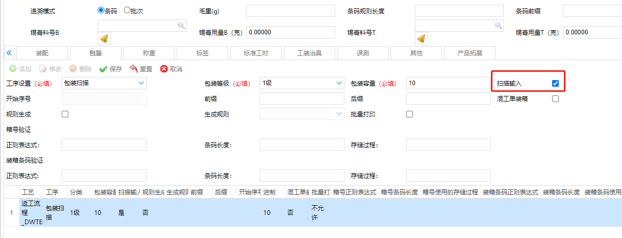This screenshot has height=238, width=622.
Task: Click the search icon in 锡膏料号B field
Action: click(x=181, y=25)
